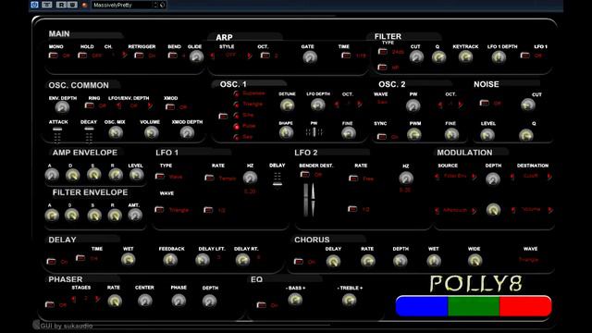Image resolution: width=592 pixels, height=333 pixels.
Task: Select next ARP style with right arrow
Action: (250, 55)
